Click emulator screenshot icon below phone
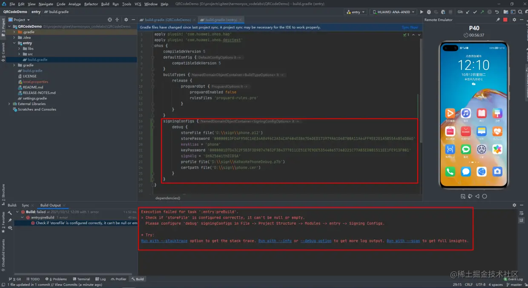 (x=463, y=196)
